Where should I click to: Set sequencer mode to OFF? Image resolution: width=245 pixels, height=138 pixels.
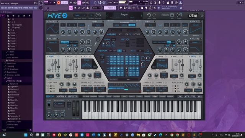[x=111, y=51]
